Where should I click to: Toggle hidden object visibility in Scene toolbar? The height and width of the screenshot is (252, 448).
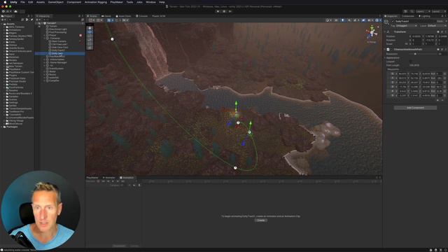363,20
